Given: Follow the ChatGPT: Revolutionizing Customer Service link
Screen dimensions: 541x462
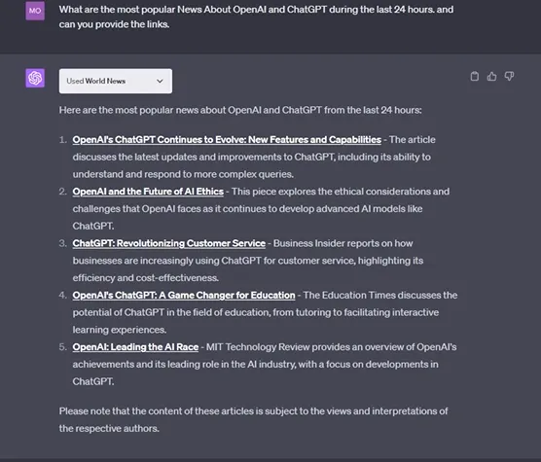Looking at the screenshot, I should tap(169, 243).
